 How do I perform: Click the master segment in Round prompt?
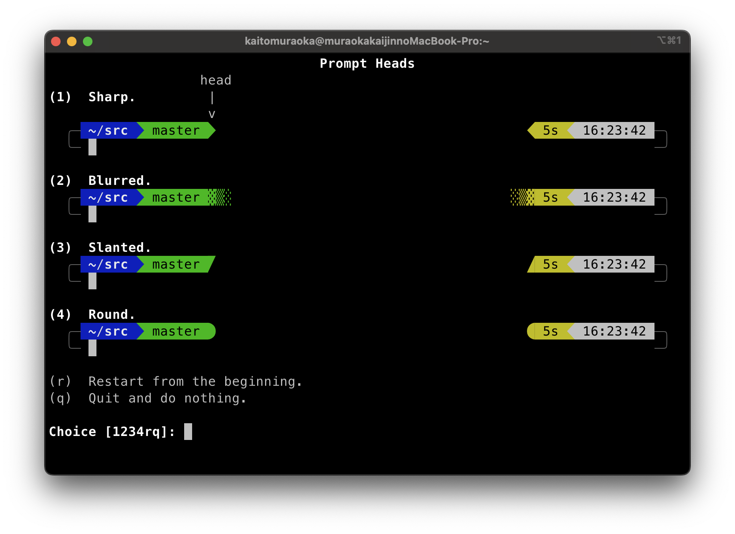[x=176, y=331]
